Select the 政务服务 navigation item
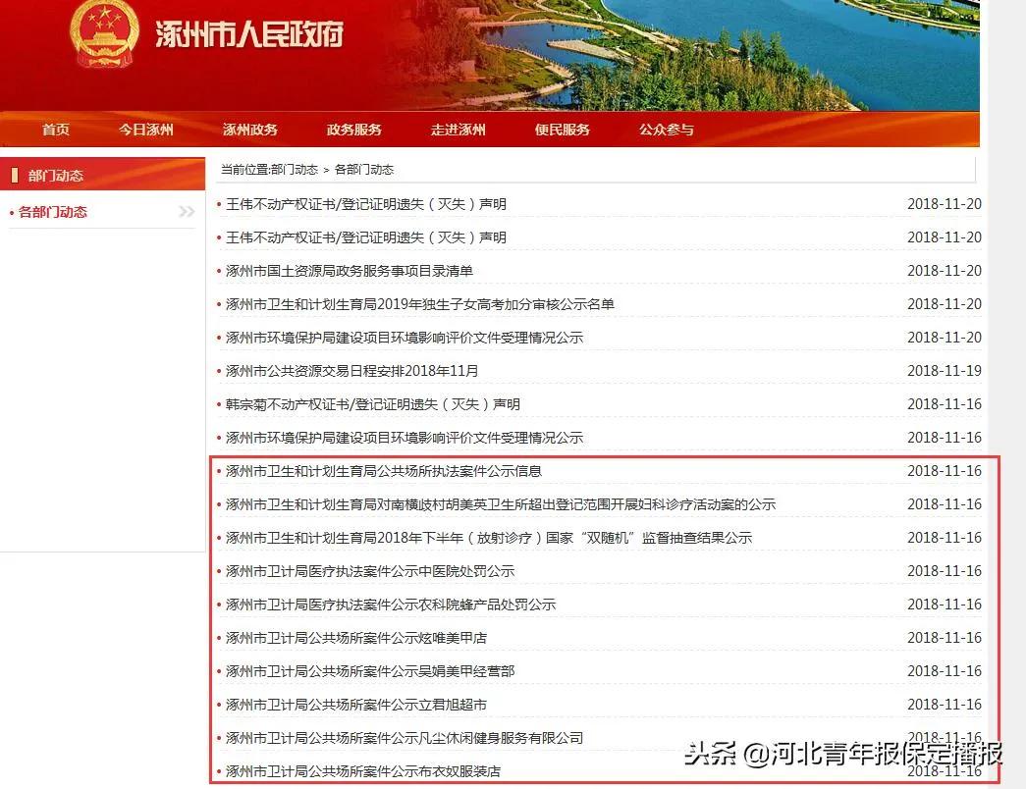This screenshot has width=1026, height=789. coord(354,130)
